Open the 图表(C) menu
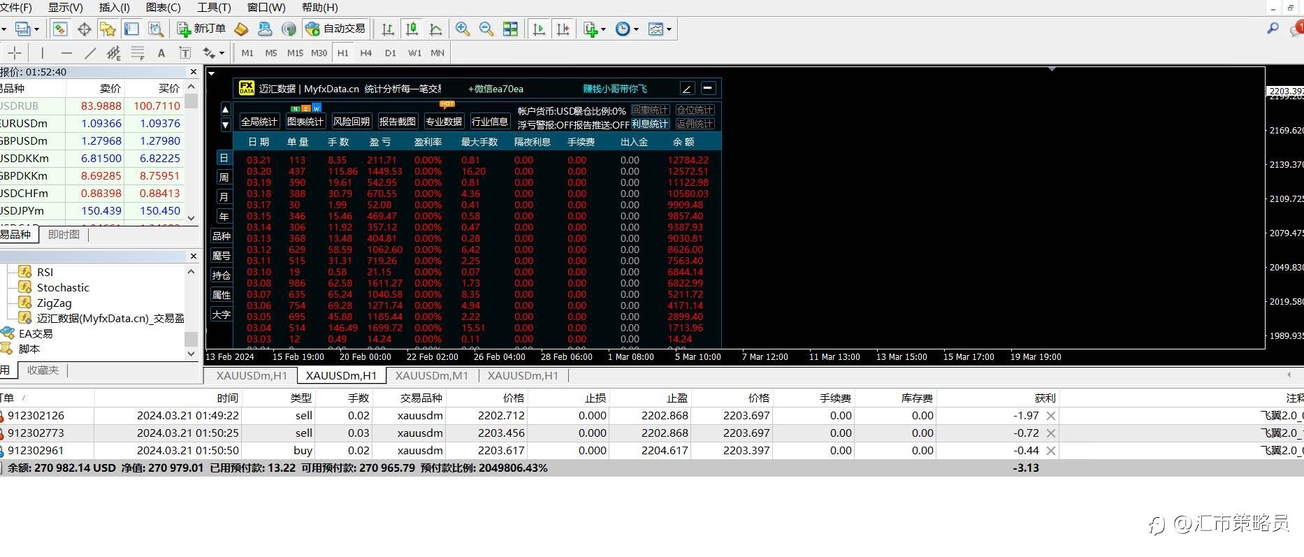This screenshot has height=557, width=1304. click(x=164, y=7)
